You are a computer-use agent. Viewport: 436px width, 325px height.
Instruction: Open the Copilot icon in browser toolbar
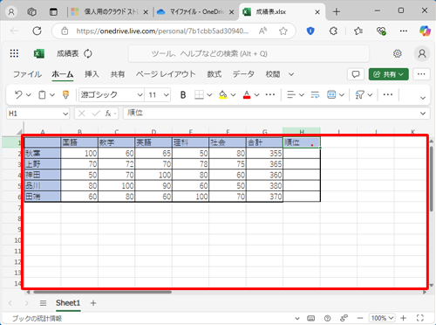[x=425, y=31]
